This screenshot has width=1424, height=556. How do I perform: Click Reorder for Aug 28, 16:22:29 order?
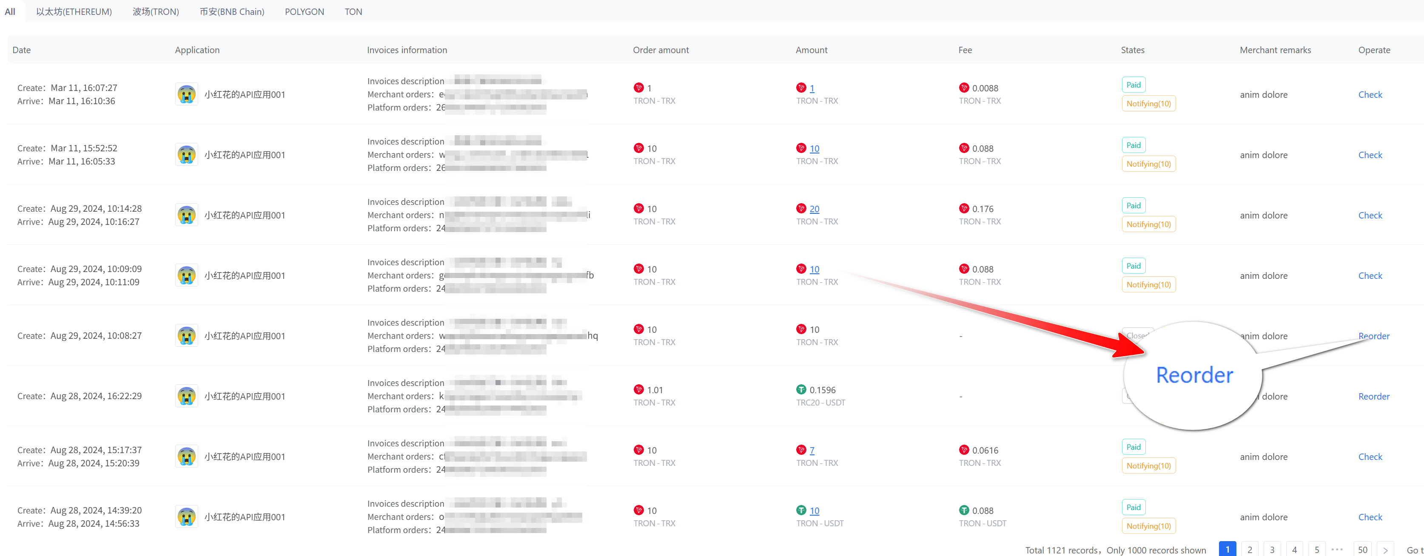1374,396
